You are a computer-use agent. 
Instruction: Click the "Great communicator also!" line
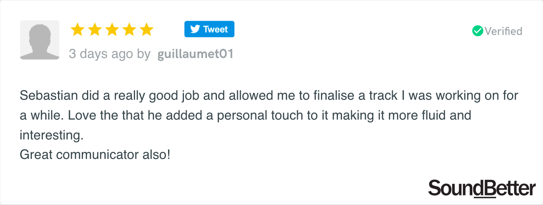pos(95,155)
